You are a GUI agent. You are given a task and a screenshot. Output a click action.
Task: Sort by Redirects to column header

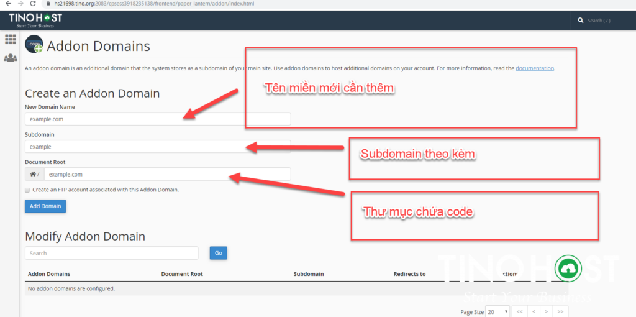click(409, 274)
